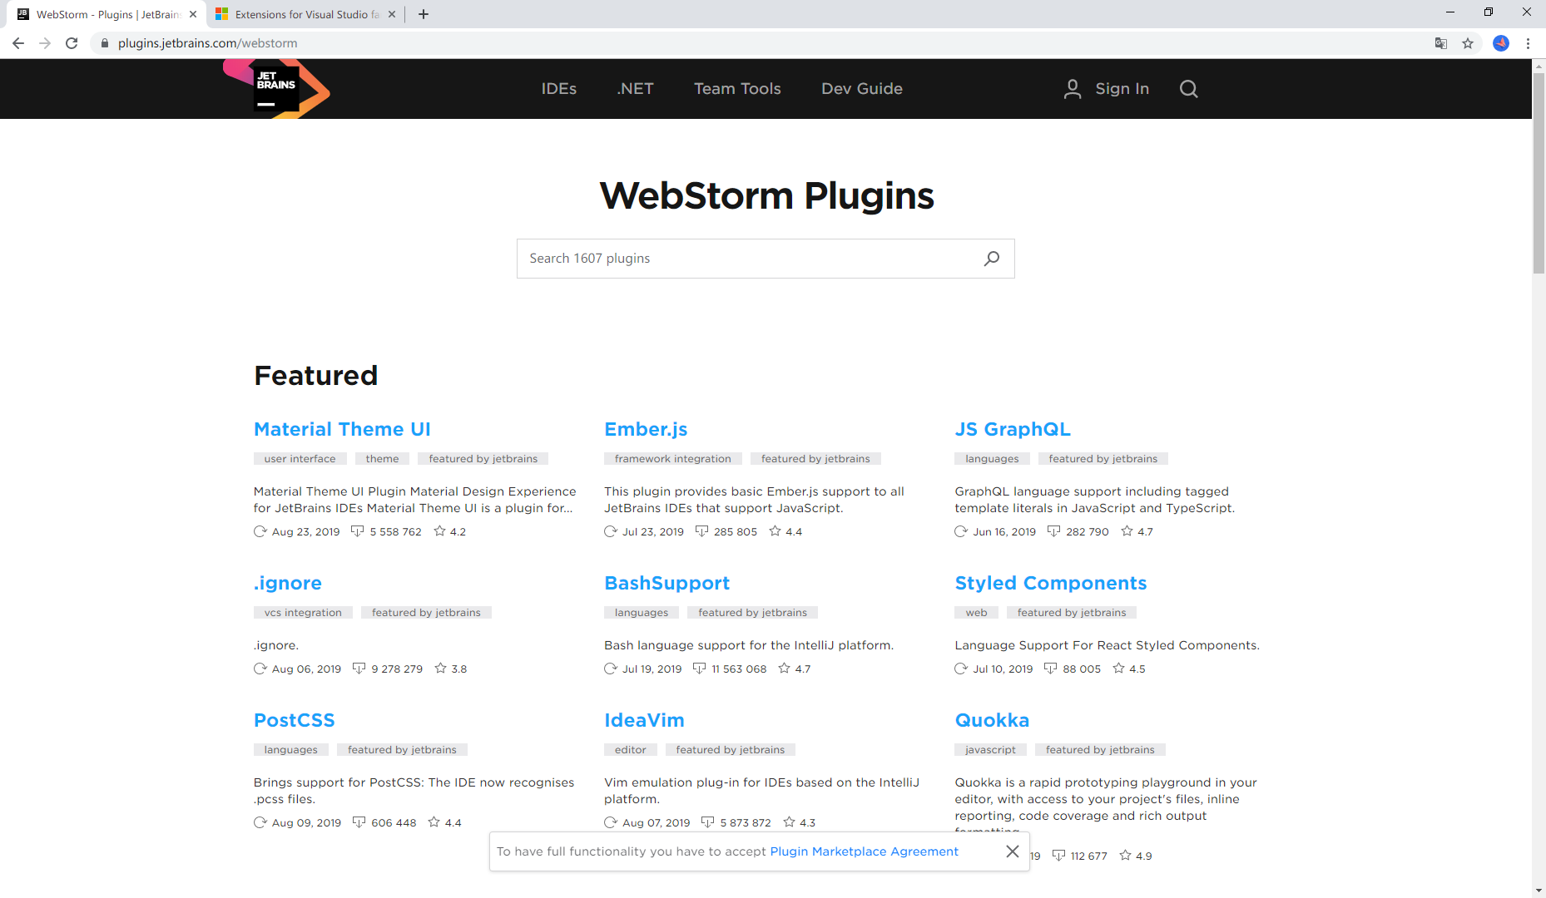Open IdeaVim plugin page
Screen dimensions: 1546x898
pos(644,721)
